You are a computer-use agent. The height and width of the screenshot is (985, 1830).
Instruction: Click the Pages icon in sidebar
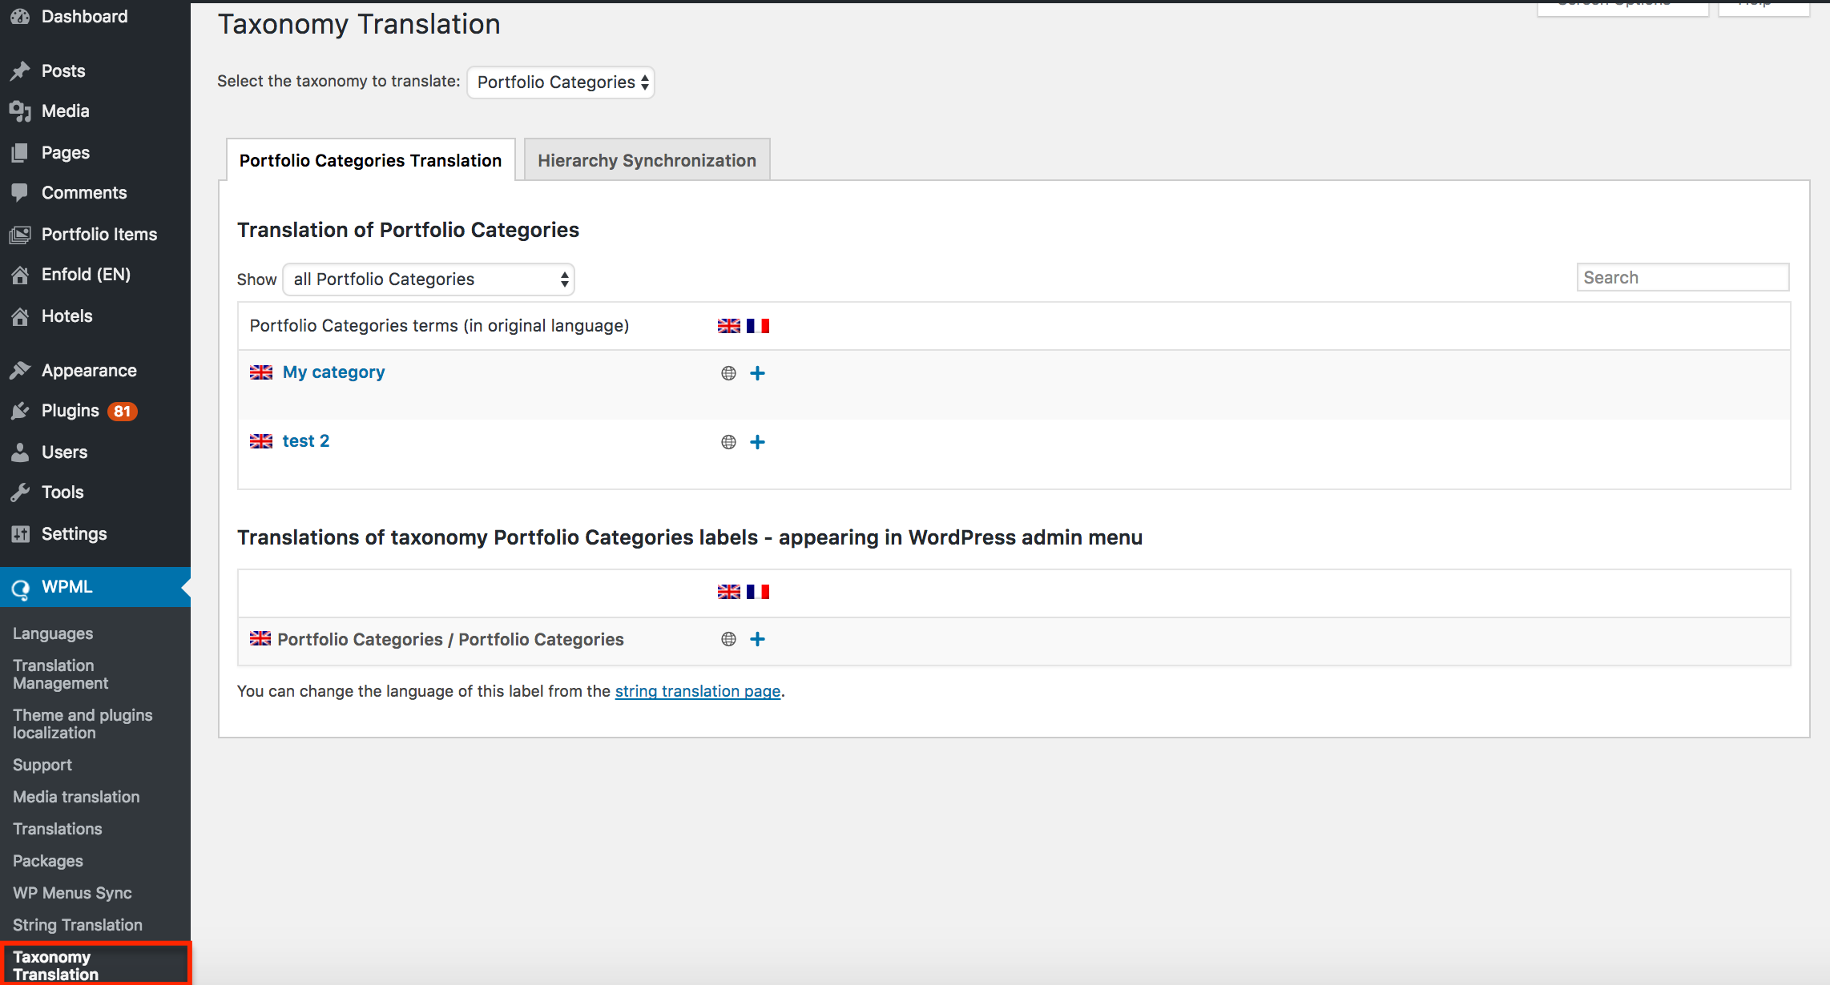(20, 153)
